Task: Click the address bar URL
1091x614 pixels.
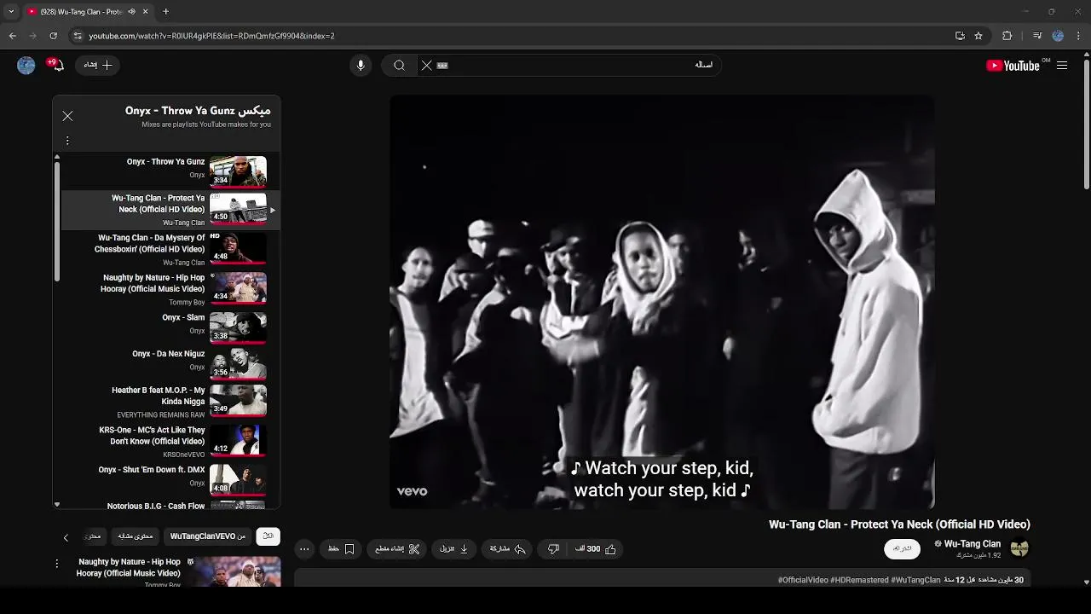Action: (x=212, y=36)
